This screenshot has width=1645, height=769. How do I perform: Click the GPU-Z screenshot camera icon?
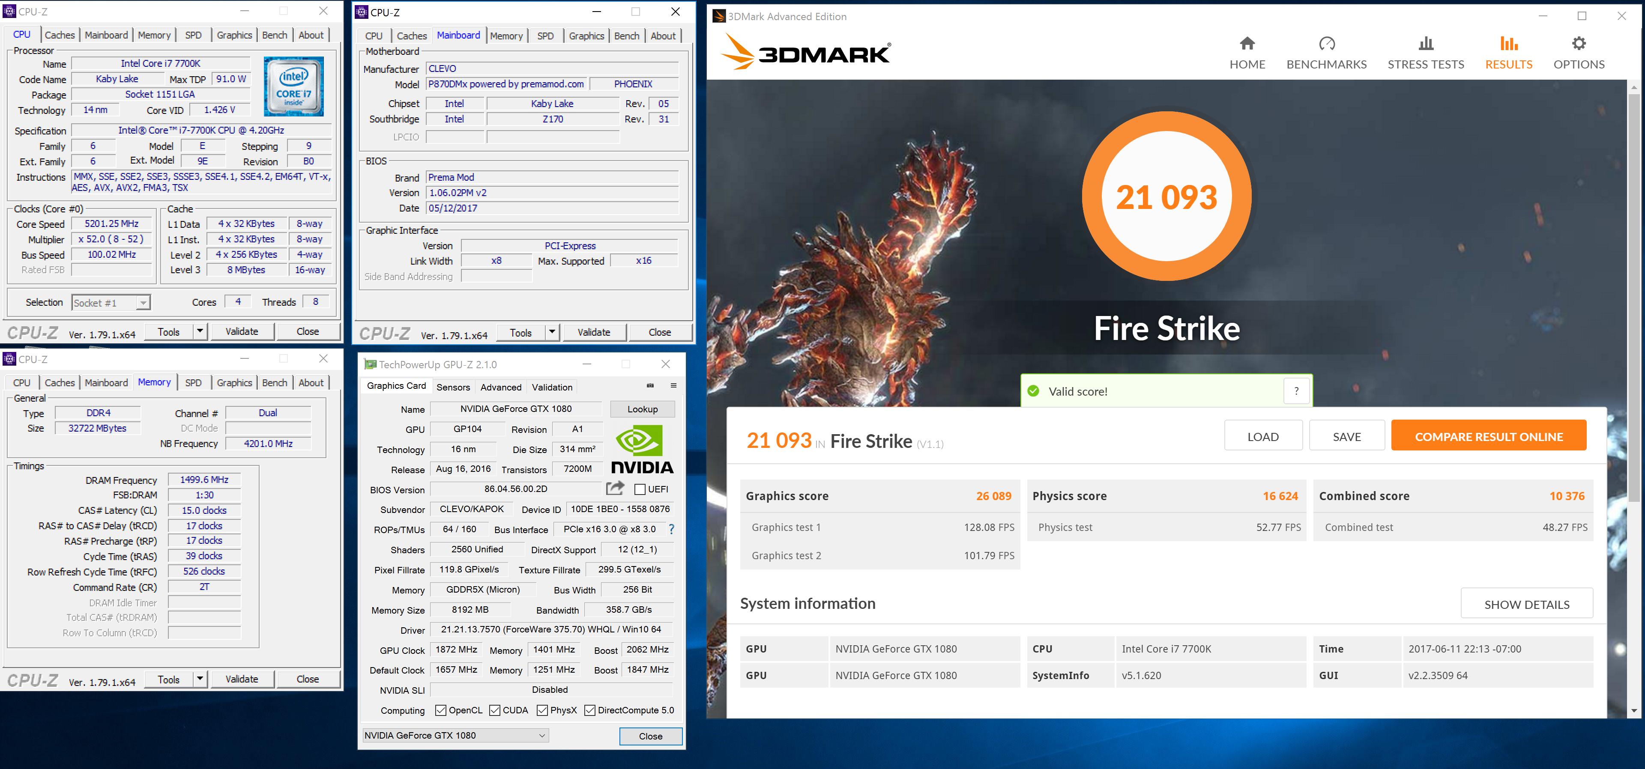(650, 385)
